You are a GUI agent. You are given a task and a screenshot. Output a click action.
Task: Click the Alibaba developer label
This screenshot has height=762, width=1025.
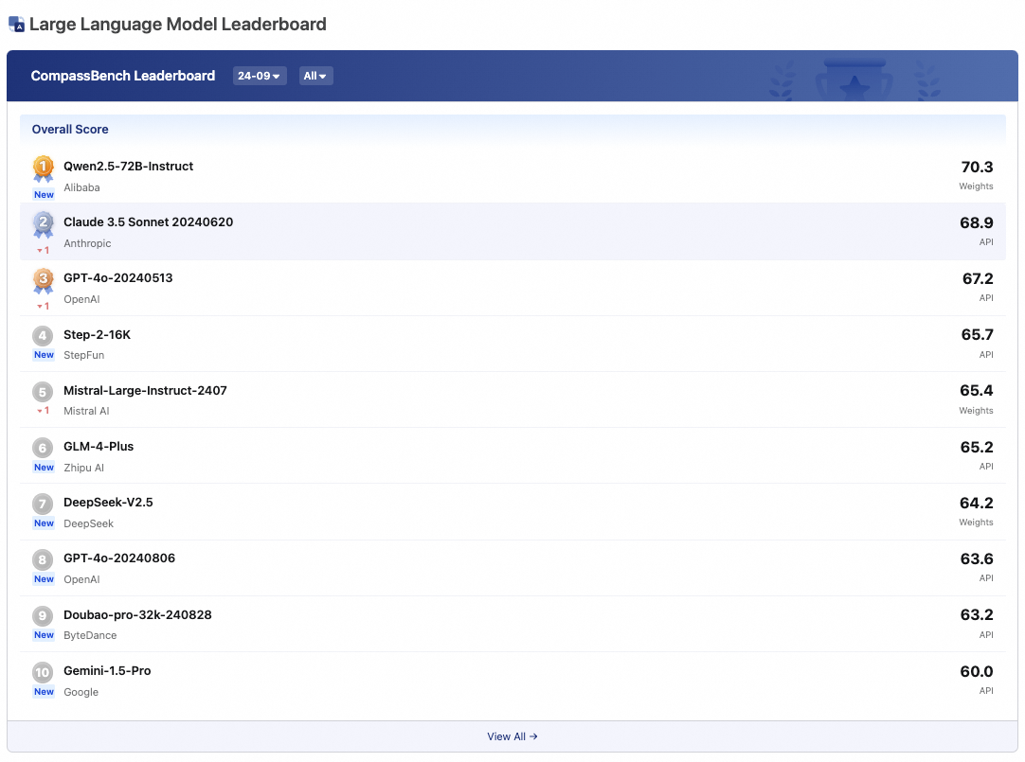(81, 187)
